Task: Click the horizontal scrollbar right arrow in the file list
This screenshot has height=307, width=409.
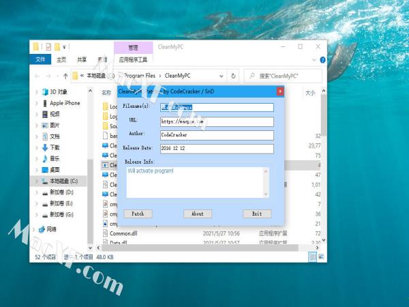Action: tap(317, 248)
